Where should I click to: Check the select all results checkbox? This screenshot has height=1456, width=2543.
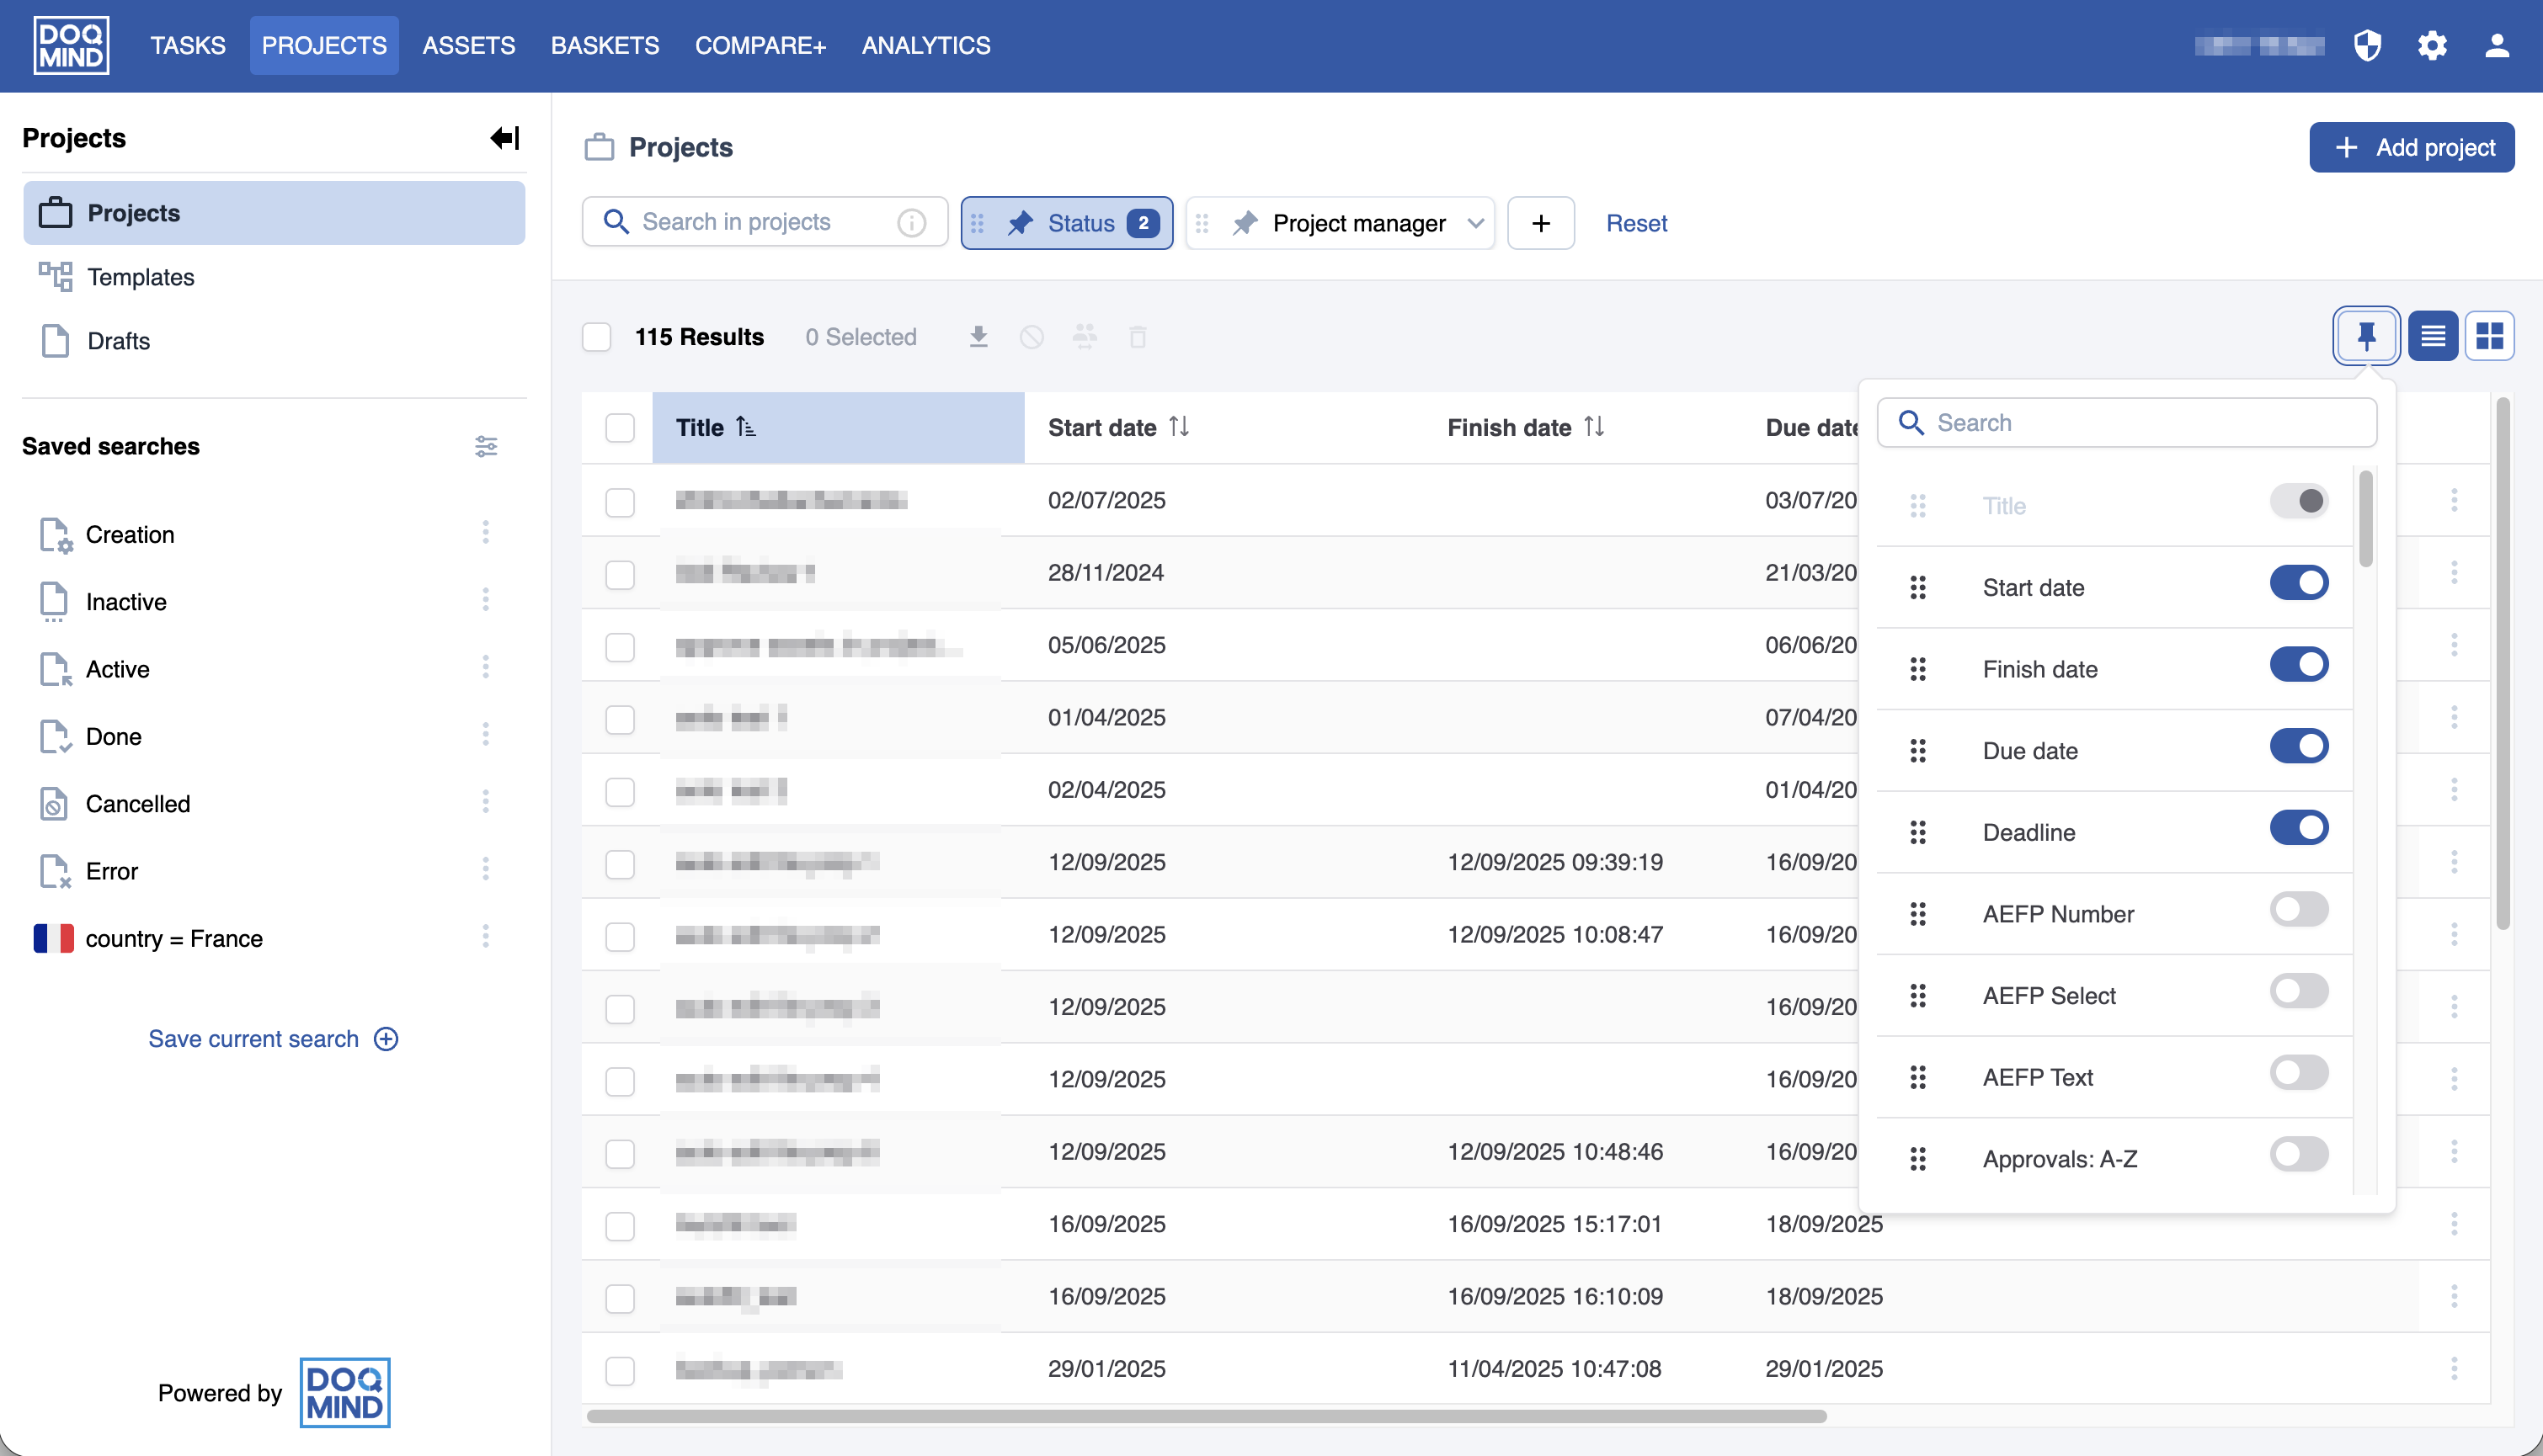tap(596, 337)
